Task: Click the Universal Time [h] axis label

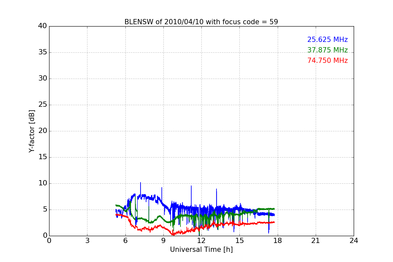Action: [x=201, y=250]
